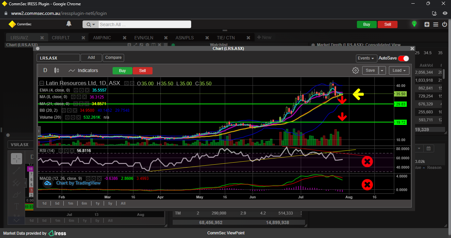Open the Indicators menu button
The height and width of the screenshot is (238, 451).
click(83, 70)
